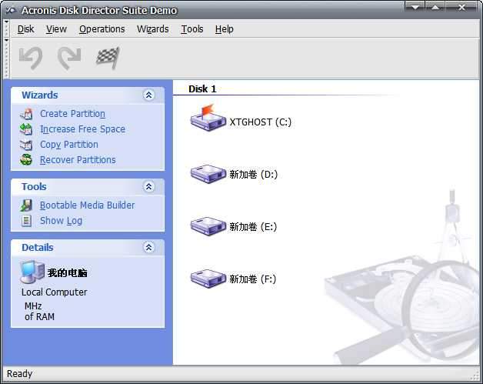Click the Acronis title bar app icon

(11, 10)
